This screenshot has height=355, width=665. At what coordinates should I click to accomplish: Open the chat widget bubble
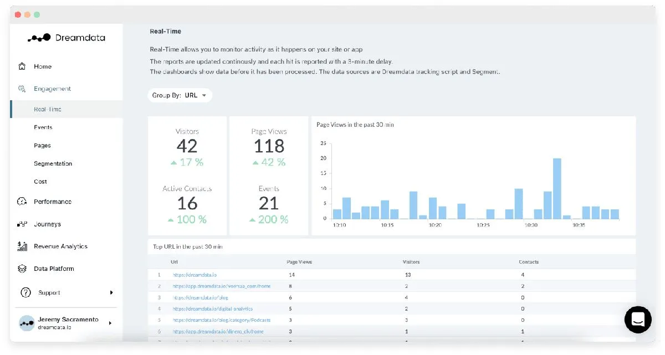coord(638,320)
